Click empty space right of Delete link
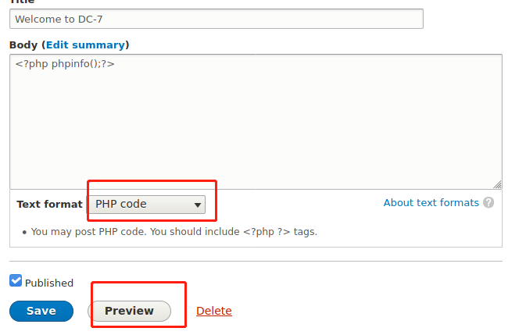The width and height of the screenshot is (519, 335). (x=364, y=311)
